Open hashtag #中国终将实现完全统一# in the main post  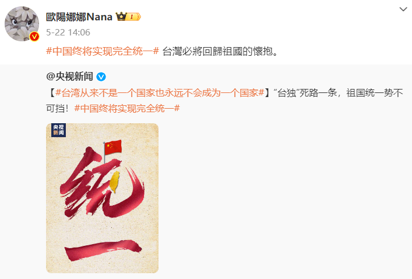103,51
